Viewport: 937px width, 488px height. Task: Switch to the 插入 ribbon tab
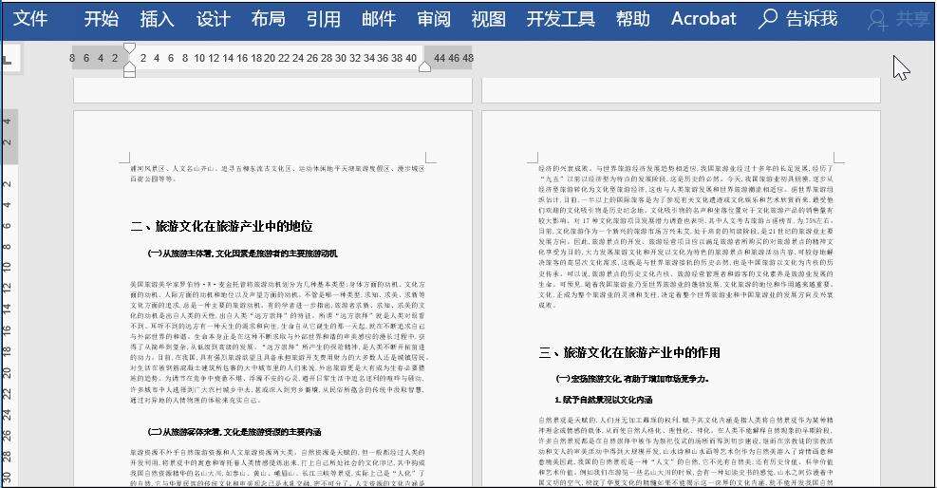tap(157, 19)
